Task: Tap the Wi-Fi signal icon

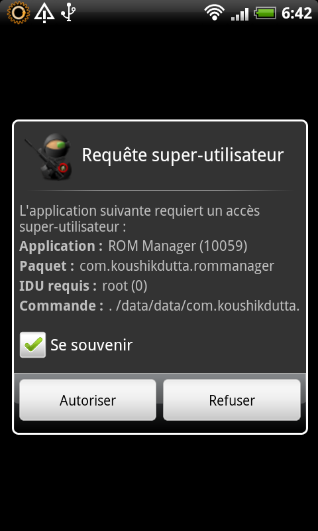Action: click(215, 13)
